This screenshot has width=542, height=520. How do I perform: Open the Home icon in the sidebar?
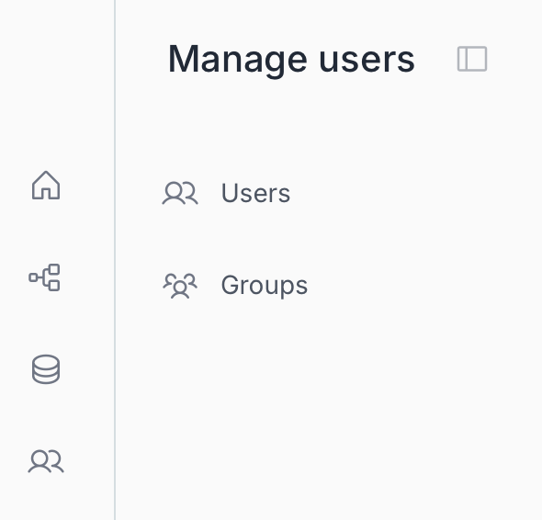(x=46, y=186)
